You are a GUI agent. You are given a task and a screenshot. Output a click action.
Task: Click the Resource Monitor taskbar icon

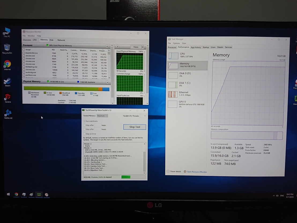tap(46, 195)
